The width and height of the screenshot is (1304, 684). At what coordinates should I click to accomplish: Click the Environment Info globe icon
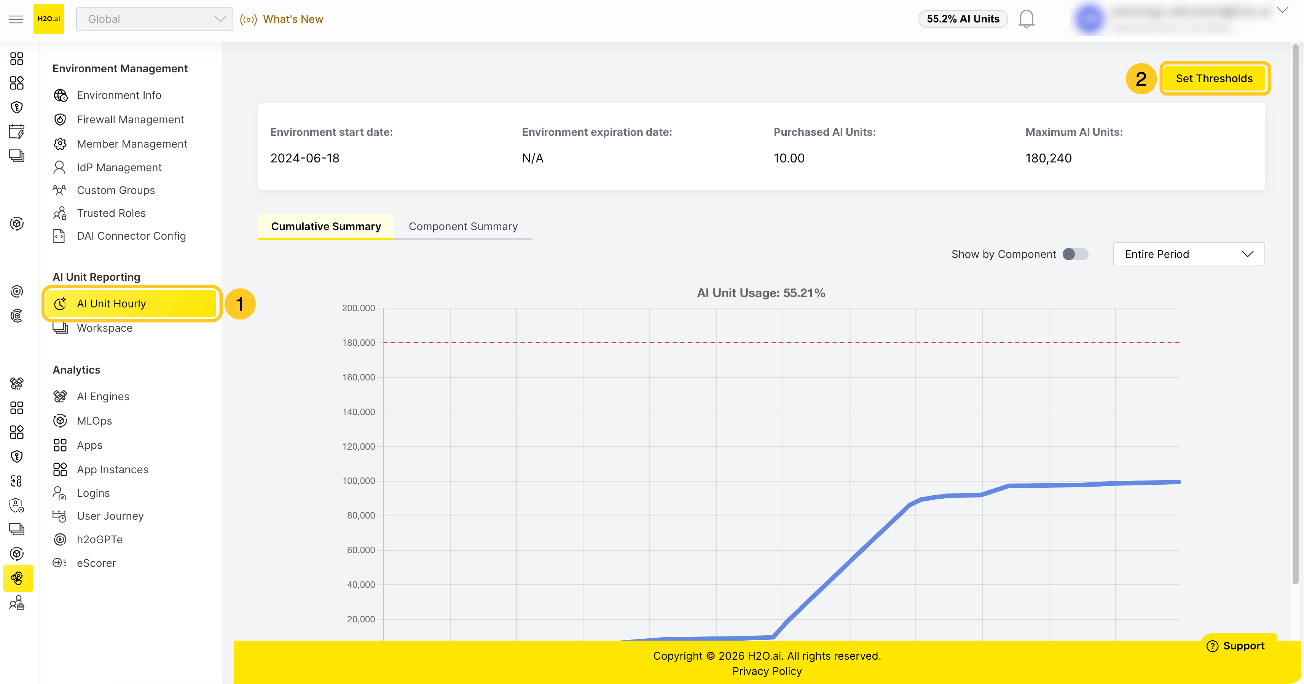tap(60, 95)
